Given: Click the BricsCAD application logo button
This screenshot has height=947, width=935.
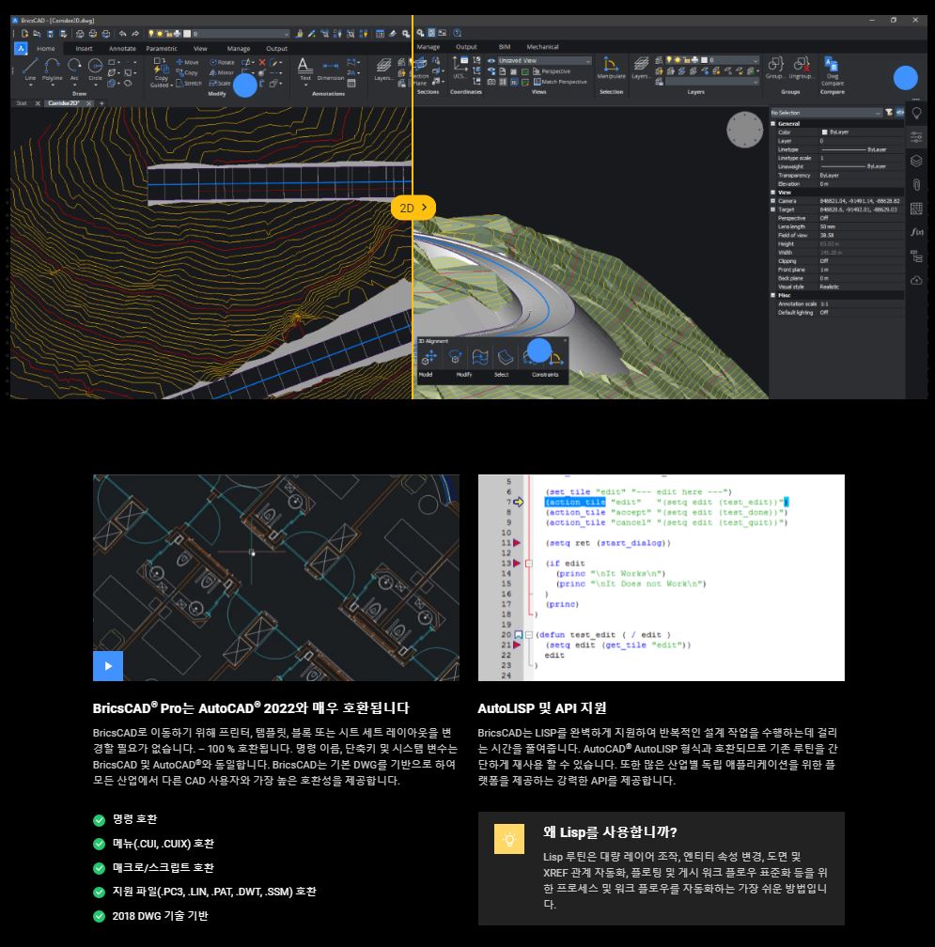Looking at the screenshot, I should pos(21,48).
